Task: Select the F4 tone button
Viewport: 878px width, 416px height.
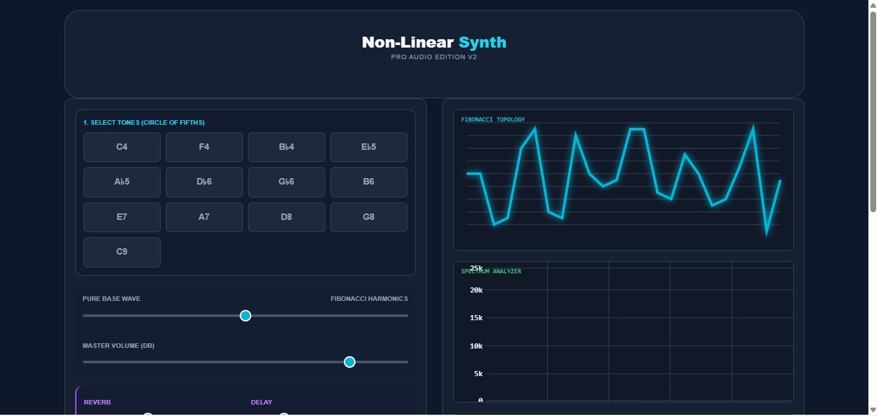Action: 204,147
